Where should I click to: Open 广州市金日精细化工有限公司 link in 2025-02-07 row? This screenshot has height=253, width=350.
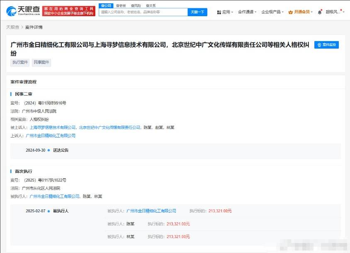coord(151,211)
